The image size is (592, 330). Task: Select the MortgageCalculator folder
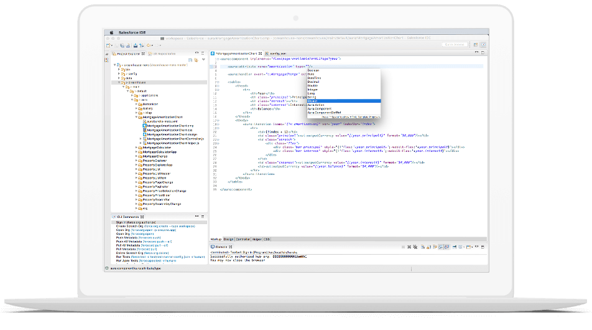pyautogui.click(x=154, y=148)
